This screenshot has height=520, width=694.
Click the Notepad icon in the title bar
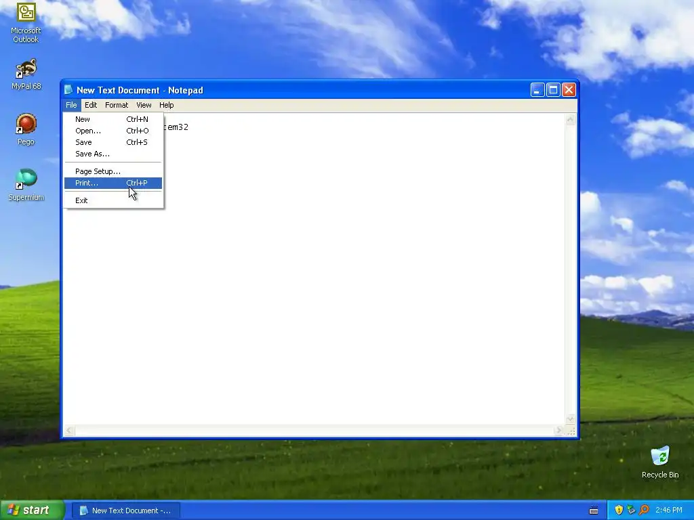tap(68, 90)
